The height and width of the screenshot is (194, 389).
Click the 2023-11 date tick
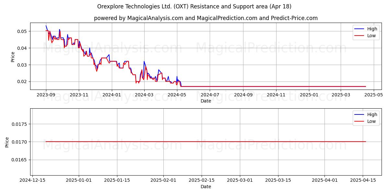coord(79,95)
